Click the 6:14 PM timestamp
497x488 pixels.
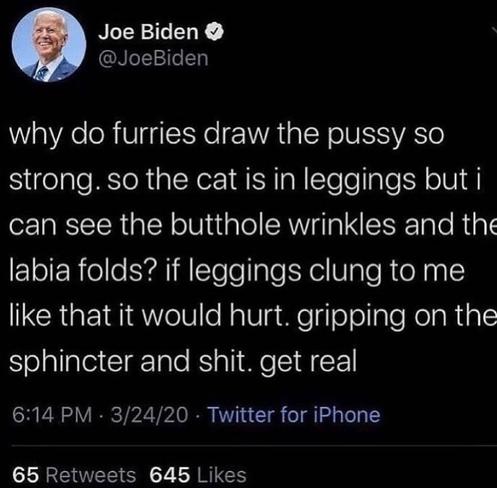pyautogui.click(x=52, y=415)
